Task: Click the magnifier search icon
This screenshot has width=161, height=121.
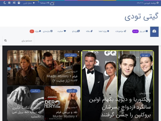Action: pos(6,41)
